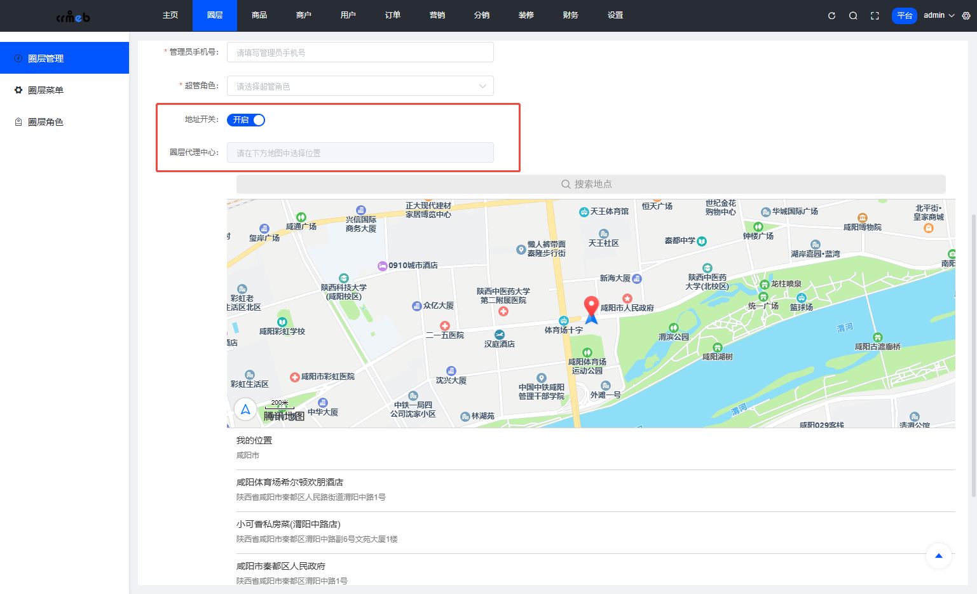Click the 管理员手机号 input field

(x=360, y=52)
